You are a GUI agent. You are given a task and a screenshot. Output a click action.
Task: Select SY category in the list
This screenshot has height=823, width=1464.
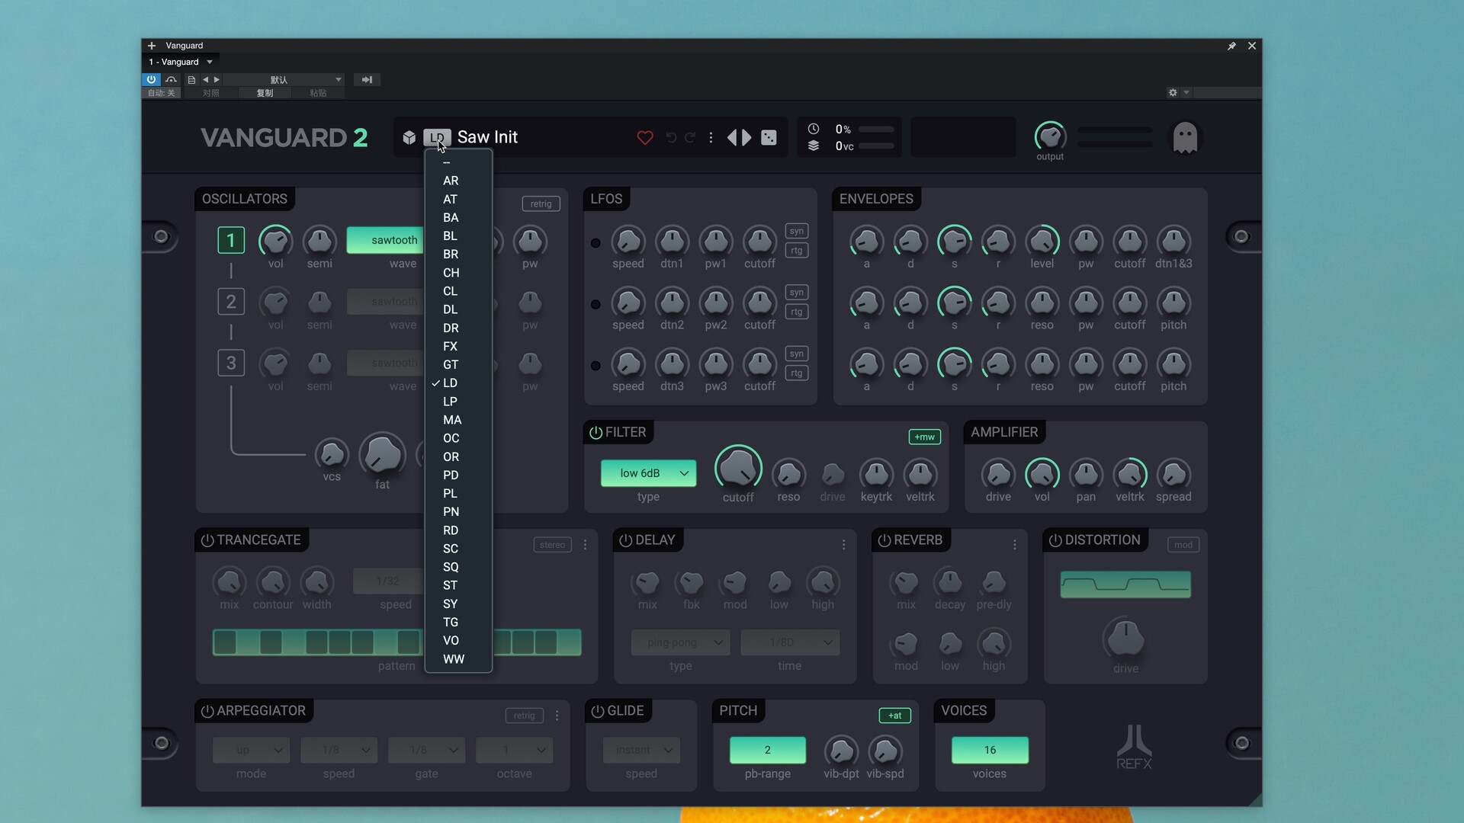(458, 604)
